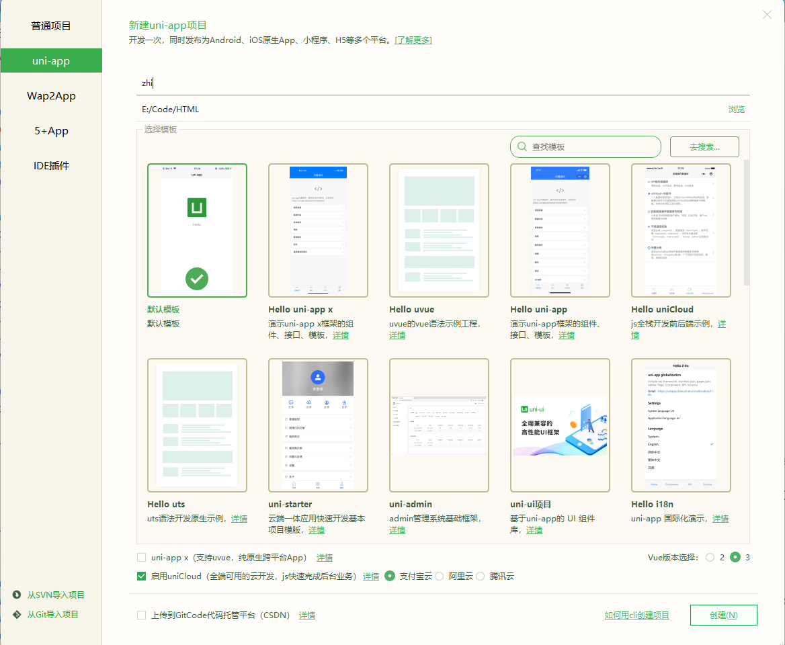Click the template list vertical scrollbar
Screen dimensions: 785x645
[x=747, y=222]
